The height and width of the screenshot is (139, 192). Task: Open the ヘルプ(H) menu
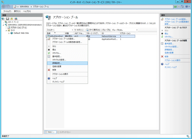pyautogui.click(x=27, y=11)
